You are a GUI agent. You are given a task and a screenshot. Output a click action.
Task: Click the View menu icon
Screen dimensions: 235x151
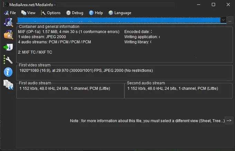(x=23, y=13)
